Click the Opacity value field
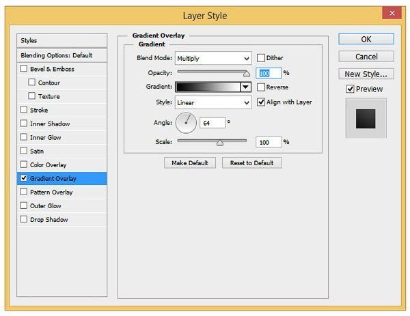This screenshot has width=410, height=316. [x=269, y=73]
